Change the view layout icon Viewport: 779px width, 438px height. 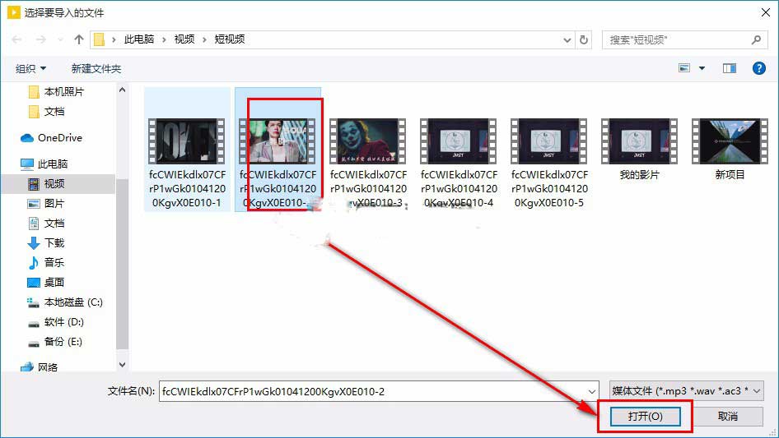(x=684, y=68)
